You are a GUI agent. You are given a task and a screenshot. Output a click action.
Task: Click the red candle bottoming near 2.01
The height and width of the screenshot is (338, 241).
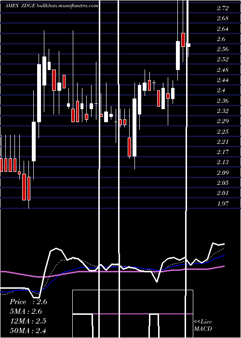point(24,187)
